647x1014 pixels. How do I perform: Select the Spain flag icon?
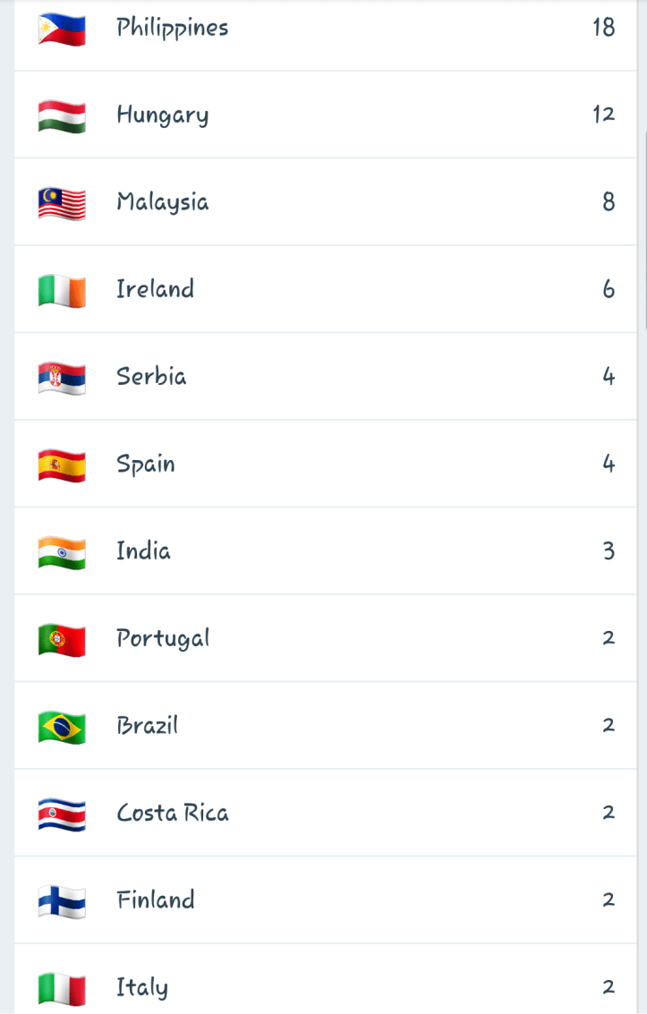62,465
